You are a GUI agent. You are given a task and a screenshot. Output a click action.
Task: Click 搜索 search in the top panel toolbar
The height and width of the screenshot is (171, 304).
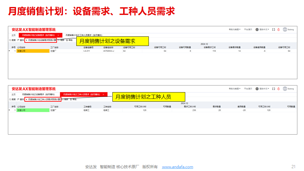[12, 40]
